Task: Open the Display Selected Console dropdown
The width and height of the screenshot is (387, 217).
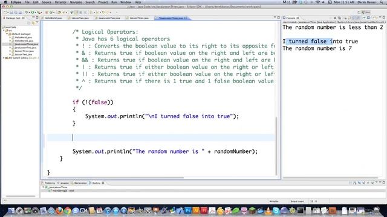Action: [x=371, y=18]
